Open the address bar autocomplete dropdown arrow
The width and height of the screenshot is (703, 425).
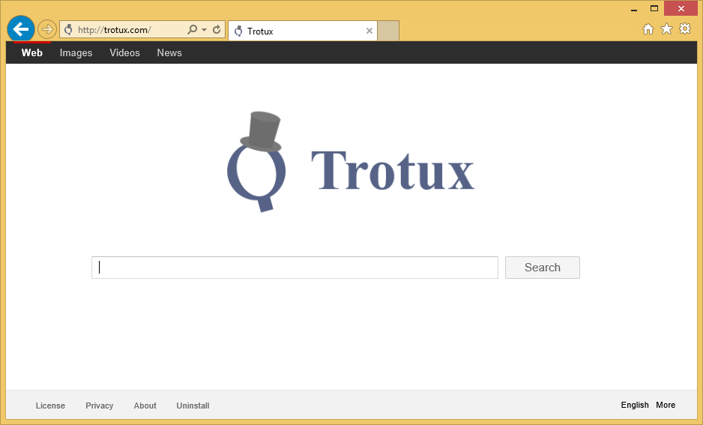pyautogui.click(x=204, y=29)
